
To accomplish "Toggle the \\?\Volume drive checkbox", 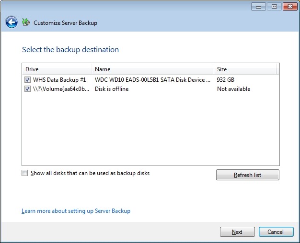I will pos(28,89).
